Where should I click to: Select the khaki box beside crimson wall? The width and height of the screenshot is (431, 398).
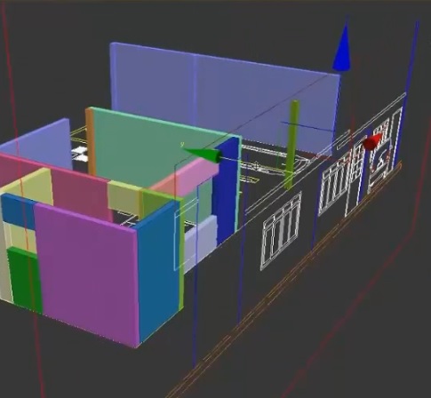coord(124,197)
